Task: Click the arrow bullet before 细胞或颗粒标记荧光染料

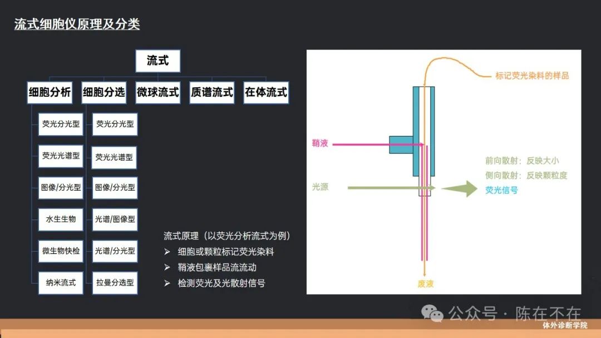Action: 167,252
